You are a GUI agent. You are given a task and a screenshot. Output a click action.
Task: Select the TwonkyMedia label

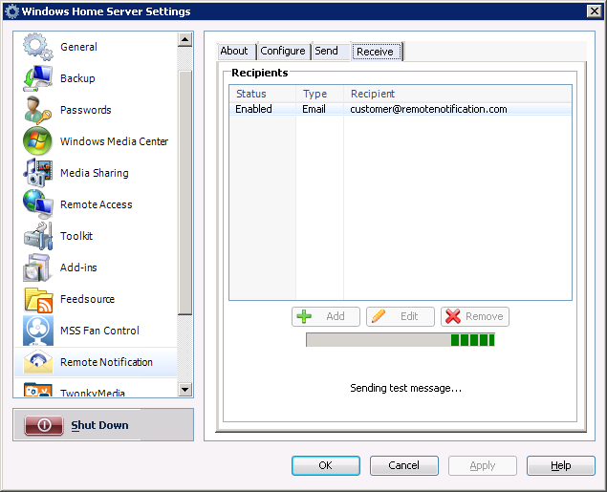click(x=93, y=393)
